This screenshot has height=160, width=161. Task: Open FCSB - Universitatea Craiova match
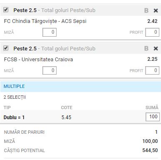(x=39, y=60)
